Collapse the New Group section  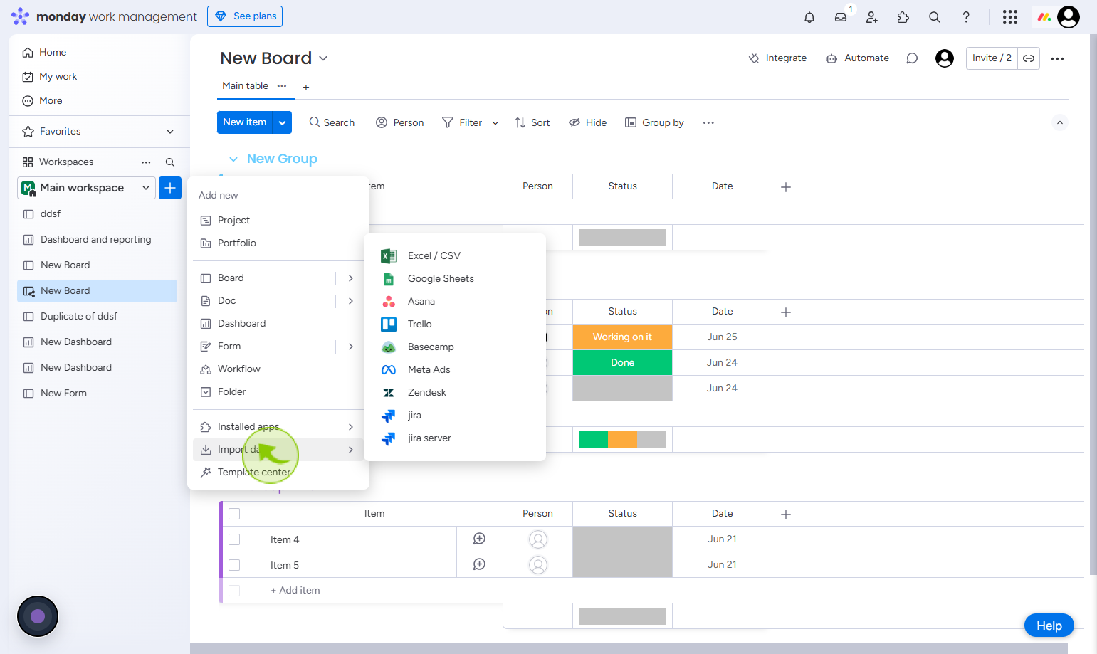233,159
